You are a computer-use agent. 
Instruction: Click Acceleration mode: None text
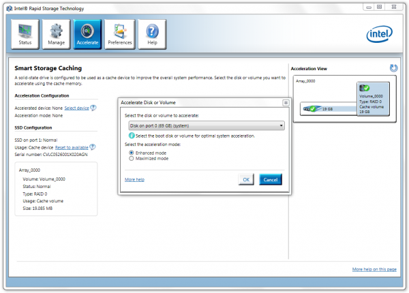point(39,115)
